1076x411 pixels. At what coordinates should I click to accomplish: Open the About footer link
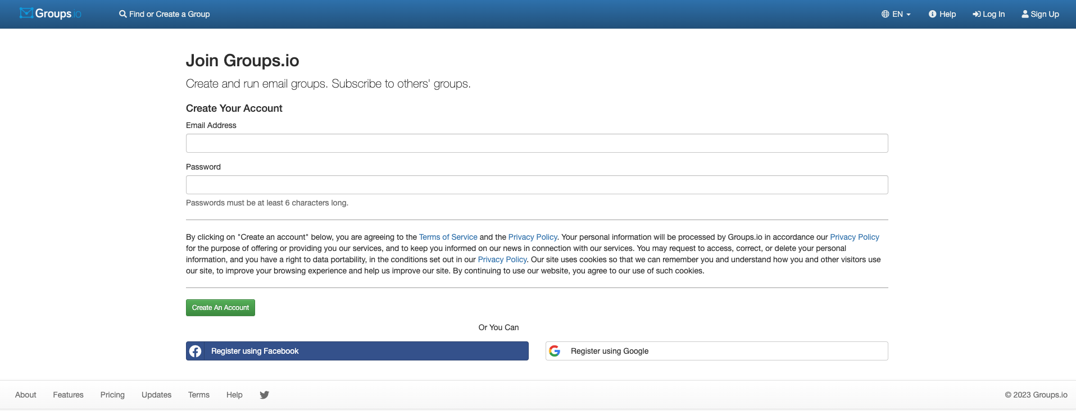[26, 395]
